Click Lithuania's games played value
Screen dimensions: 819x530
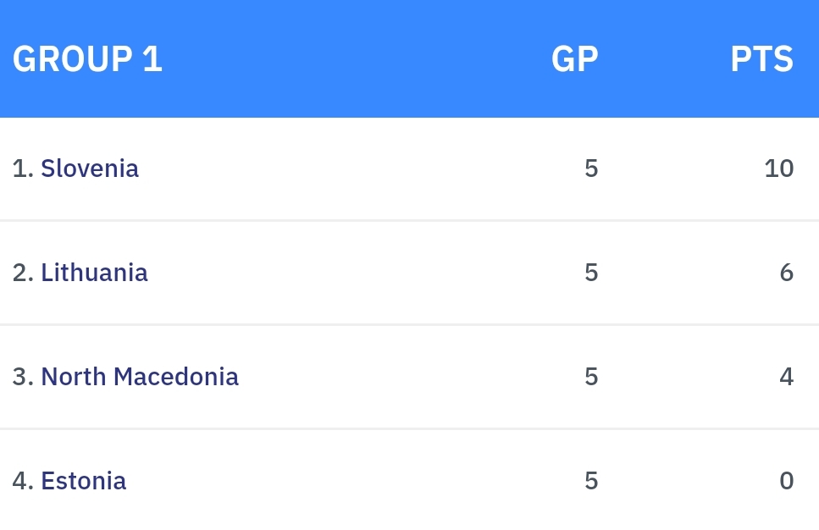tap(591, 273)
